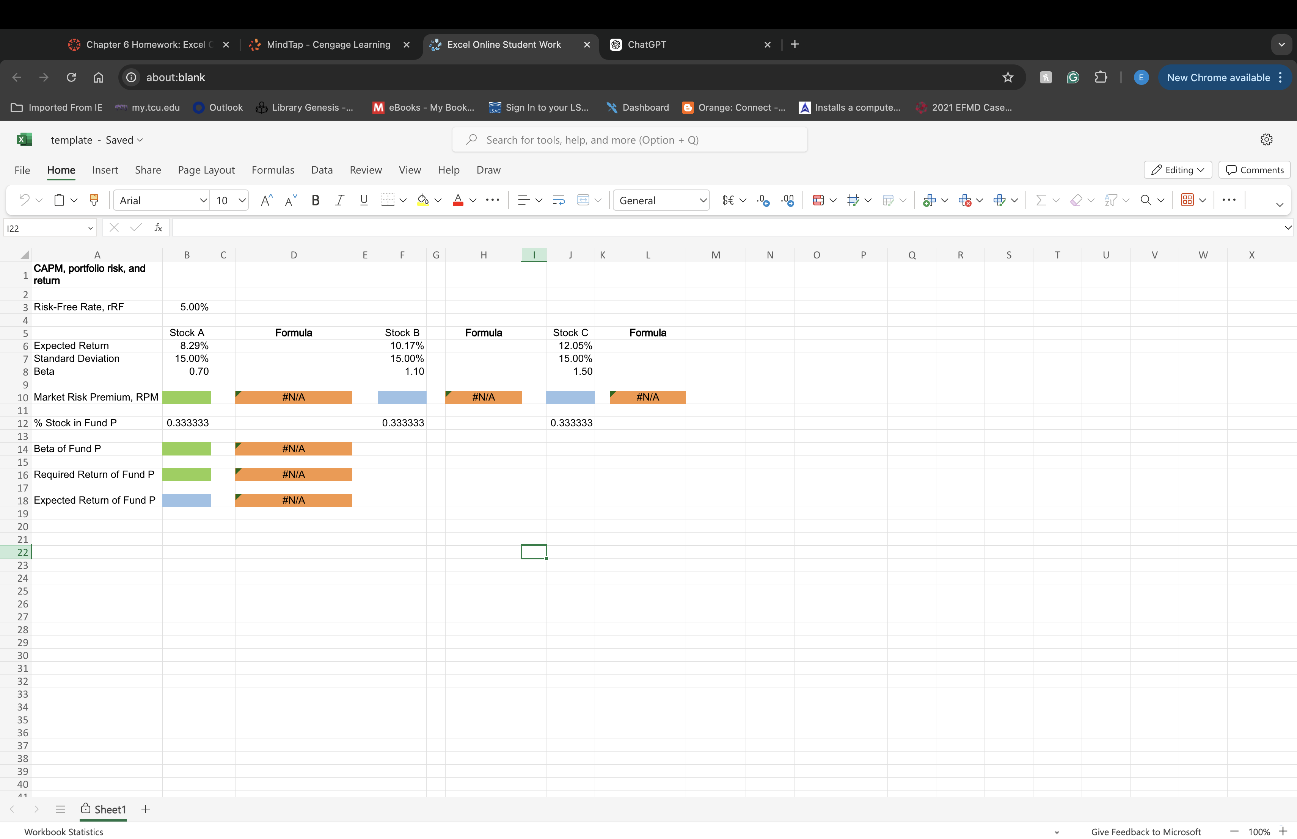The image size is (1297, 839).
Task: Toggle italic formatting
Action: (339, 200)
